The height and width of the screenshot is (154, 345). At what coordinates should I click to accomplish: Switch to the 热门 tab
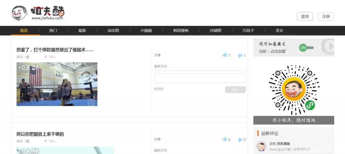point(53,31)
